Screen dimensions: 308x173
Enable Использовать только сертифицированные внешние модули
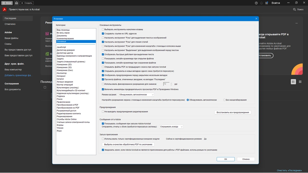pyautogui.click(x=103, y=139)
